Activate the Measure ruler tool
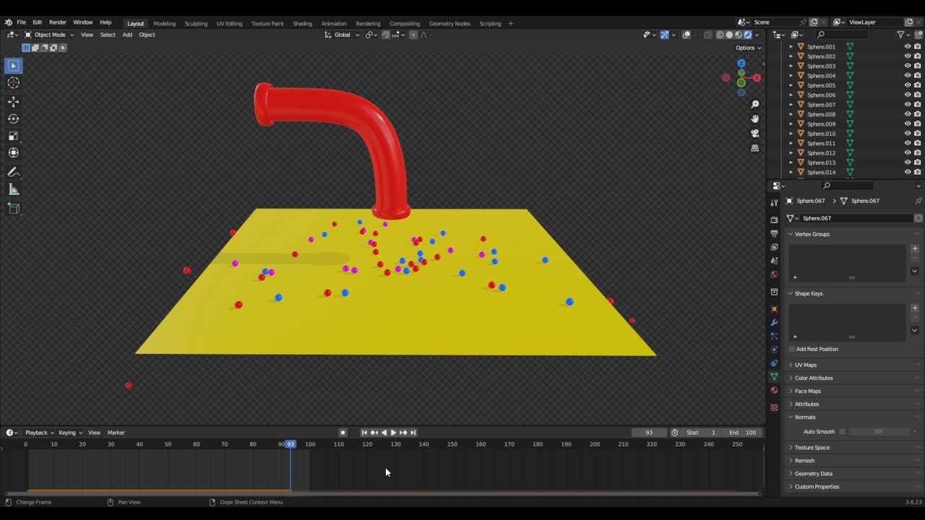 click(x=14, y=189)
